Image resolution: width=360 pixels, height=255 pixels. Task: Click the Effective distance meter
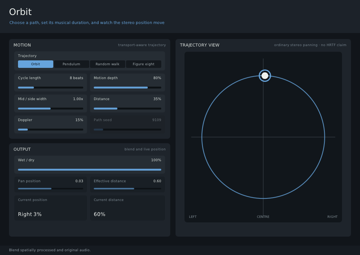pos(127,189)
